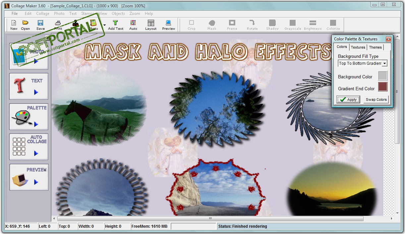Choose the Mask tool
The width and height of the screenshot is (405, 234).
pos(212,25)
